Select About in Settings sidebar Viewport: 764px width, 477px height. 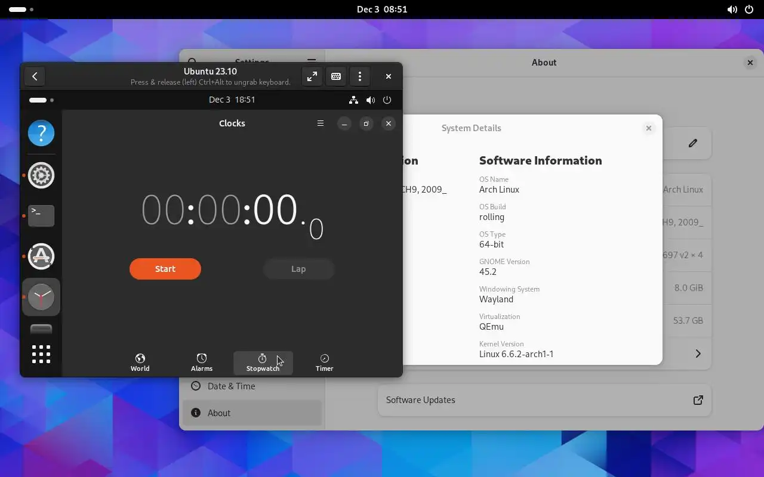252,413
